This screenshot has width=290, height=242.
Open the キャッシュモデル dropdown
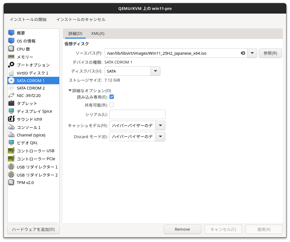(160, 125)
